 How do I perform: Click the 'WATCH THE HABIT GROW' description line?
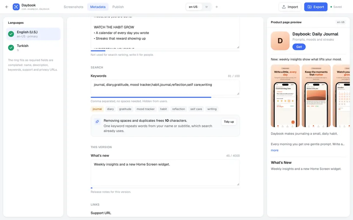click(114, 27)
